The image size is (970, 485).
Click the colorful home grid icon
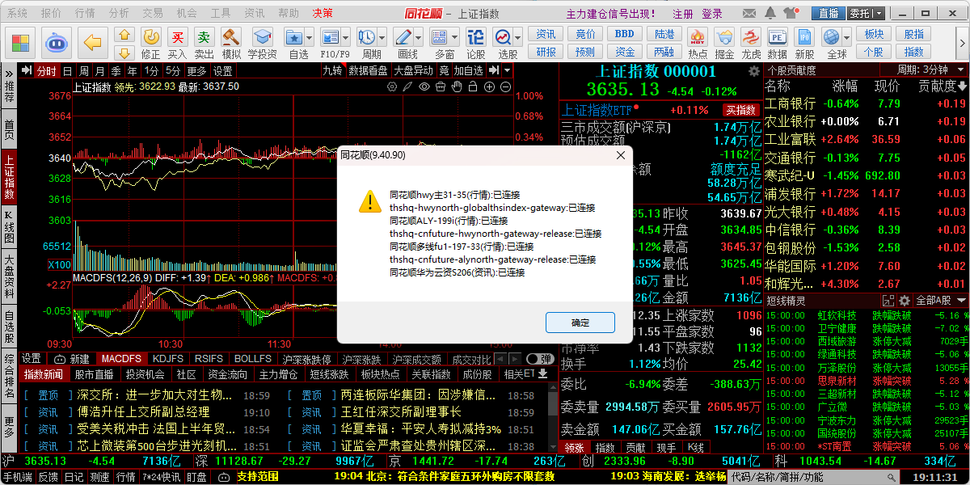click(x=19, y=41)
